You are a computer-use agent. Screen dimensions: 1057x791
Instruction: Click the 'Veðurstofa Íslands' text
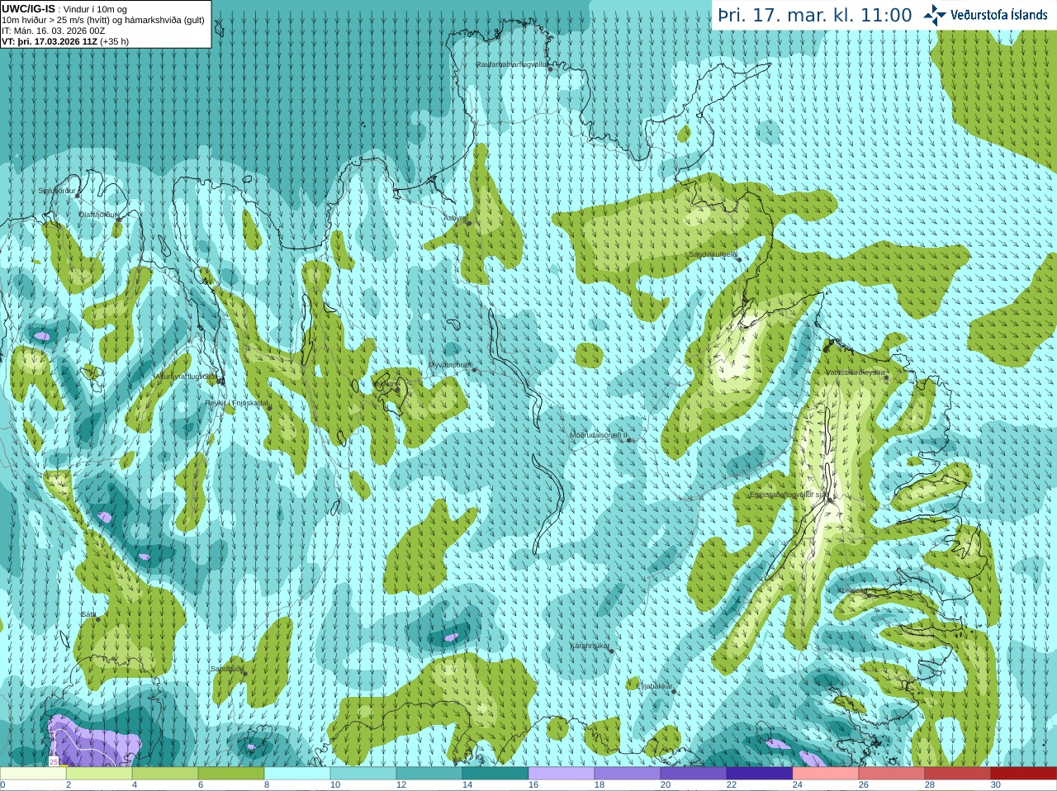999,15
